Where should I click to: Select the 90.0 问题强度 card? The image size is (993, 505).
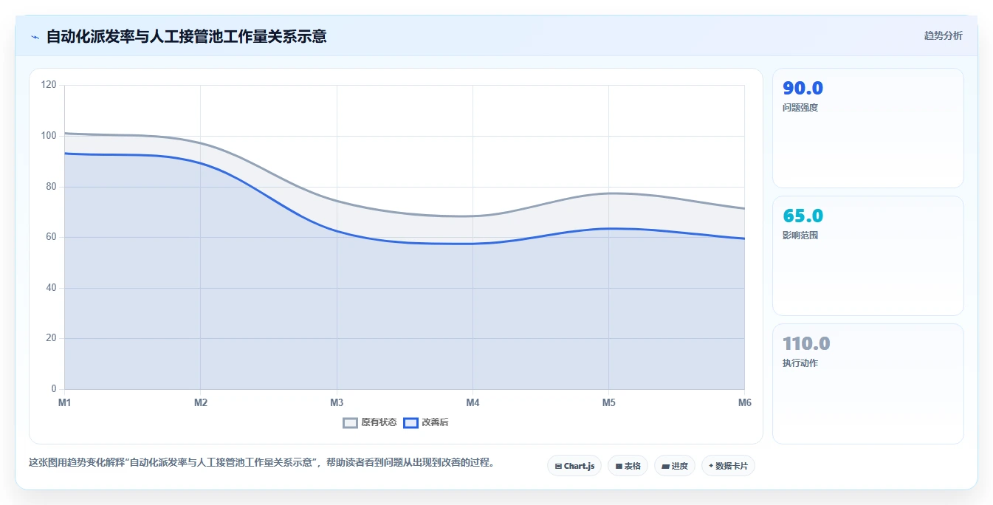tap(868, 128)
